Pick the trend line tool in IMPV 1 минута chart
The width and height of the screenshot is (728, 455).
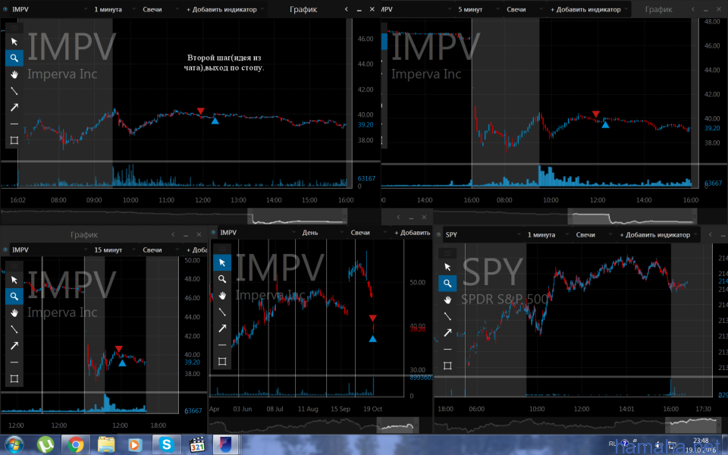[14, 91]
